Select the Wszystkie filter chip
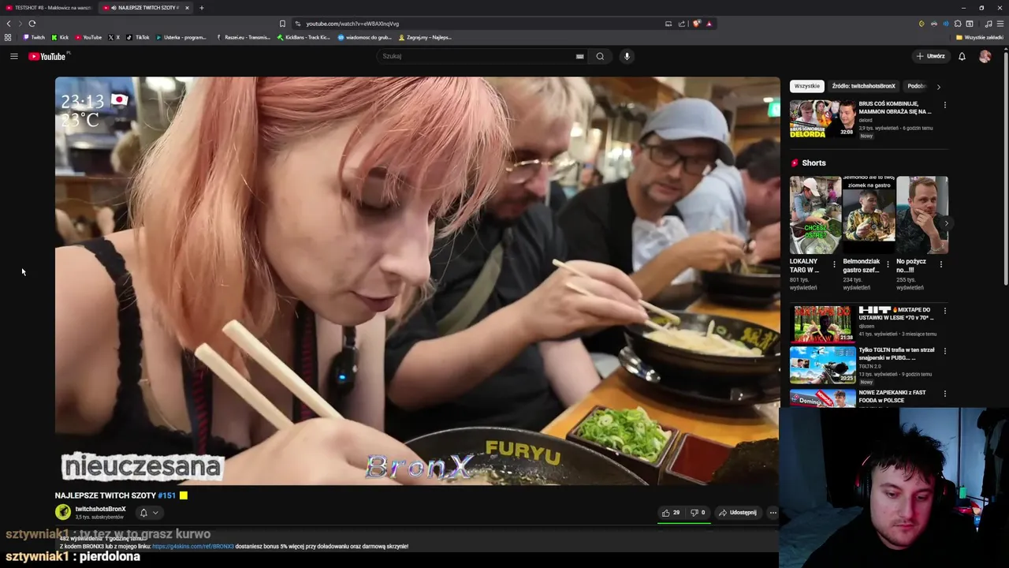Viewport: 1009px width, 568px height. pyautogui.click(x=806, y=86)
